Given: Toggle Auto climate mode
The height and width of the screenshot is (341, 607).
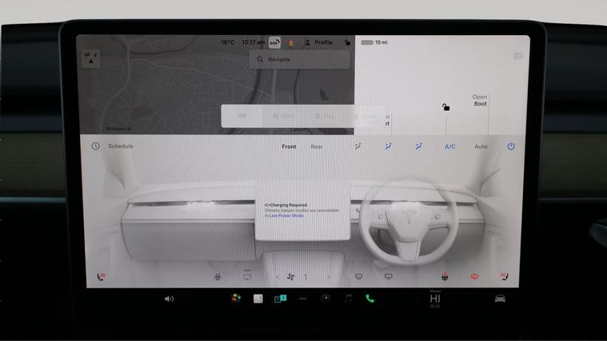Looking at the screenshot, I should [x=481, y=146].
